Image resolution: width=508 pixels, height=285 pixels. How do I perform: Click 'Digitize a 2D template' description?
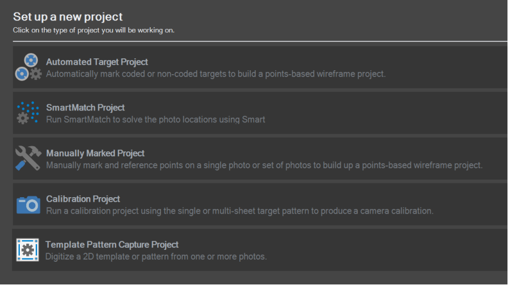[x=156, y=257]
